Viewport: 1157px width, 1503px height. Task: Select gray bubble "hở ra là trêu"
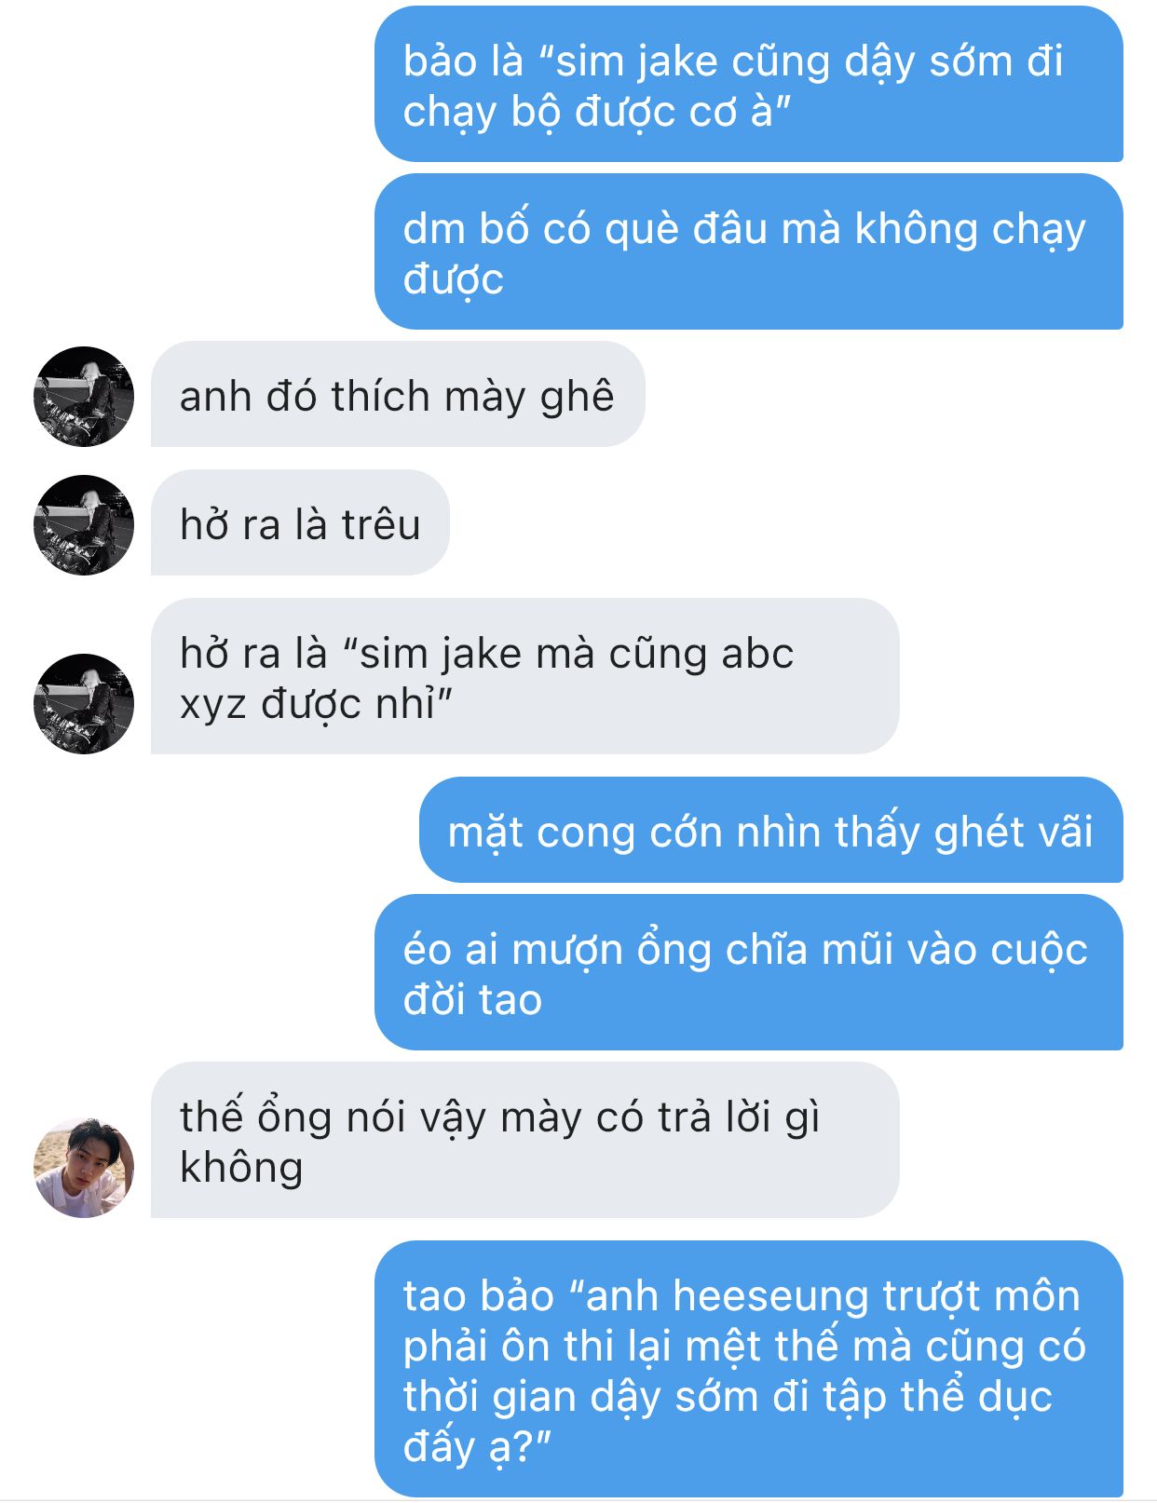[x=300, y=523]
